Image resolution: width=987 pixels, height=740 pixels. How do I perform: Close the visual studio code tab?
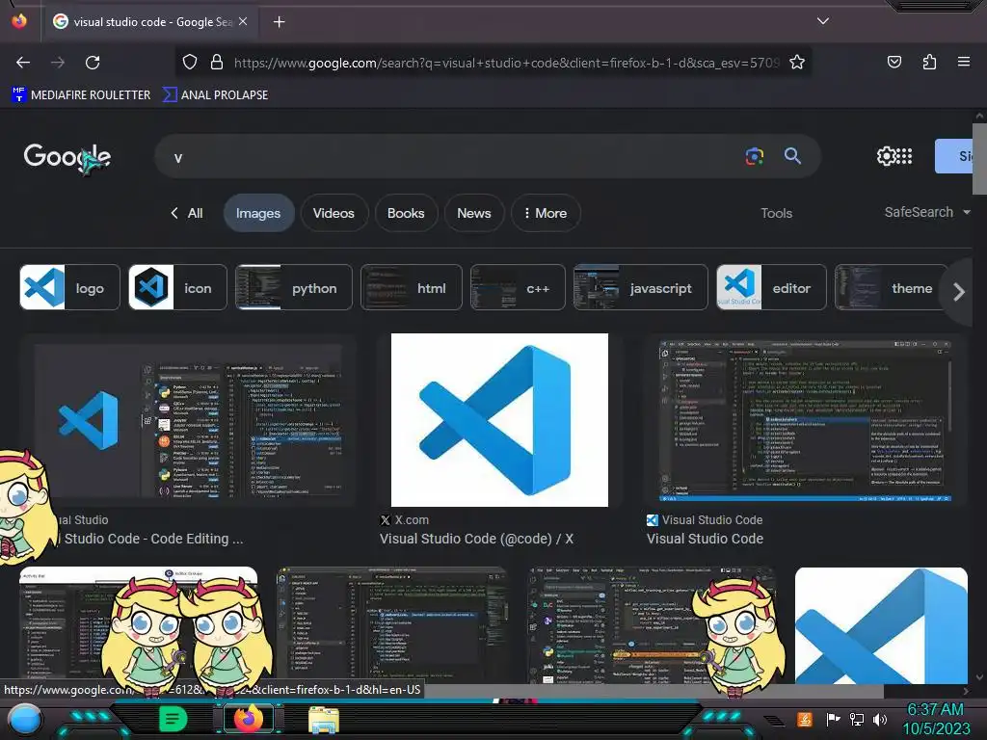pos(243,21)
